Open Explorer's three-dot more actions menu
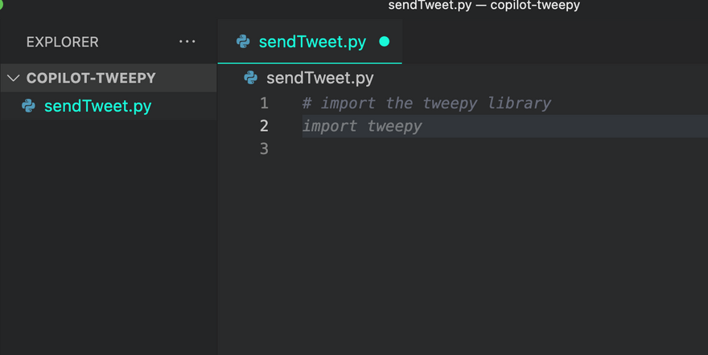708x355 pixels. click(x=187, y=42)
